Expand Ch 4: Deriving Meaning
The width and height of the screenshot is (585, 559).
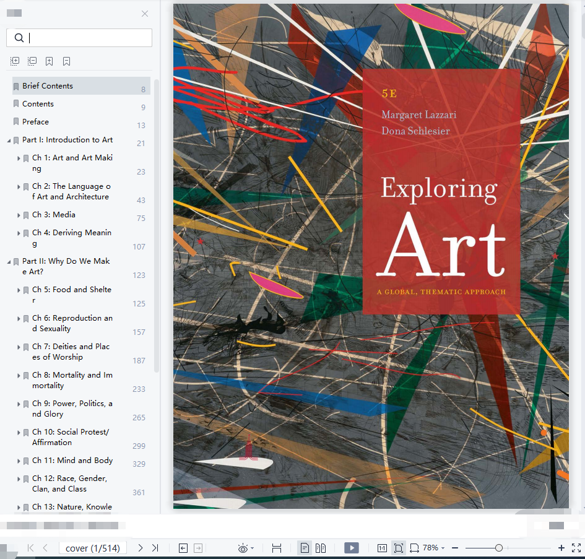(x=19, y=233)
